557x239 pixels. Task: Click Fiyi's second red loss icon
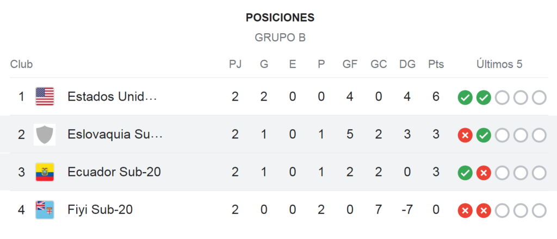(x=484, y=211)
